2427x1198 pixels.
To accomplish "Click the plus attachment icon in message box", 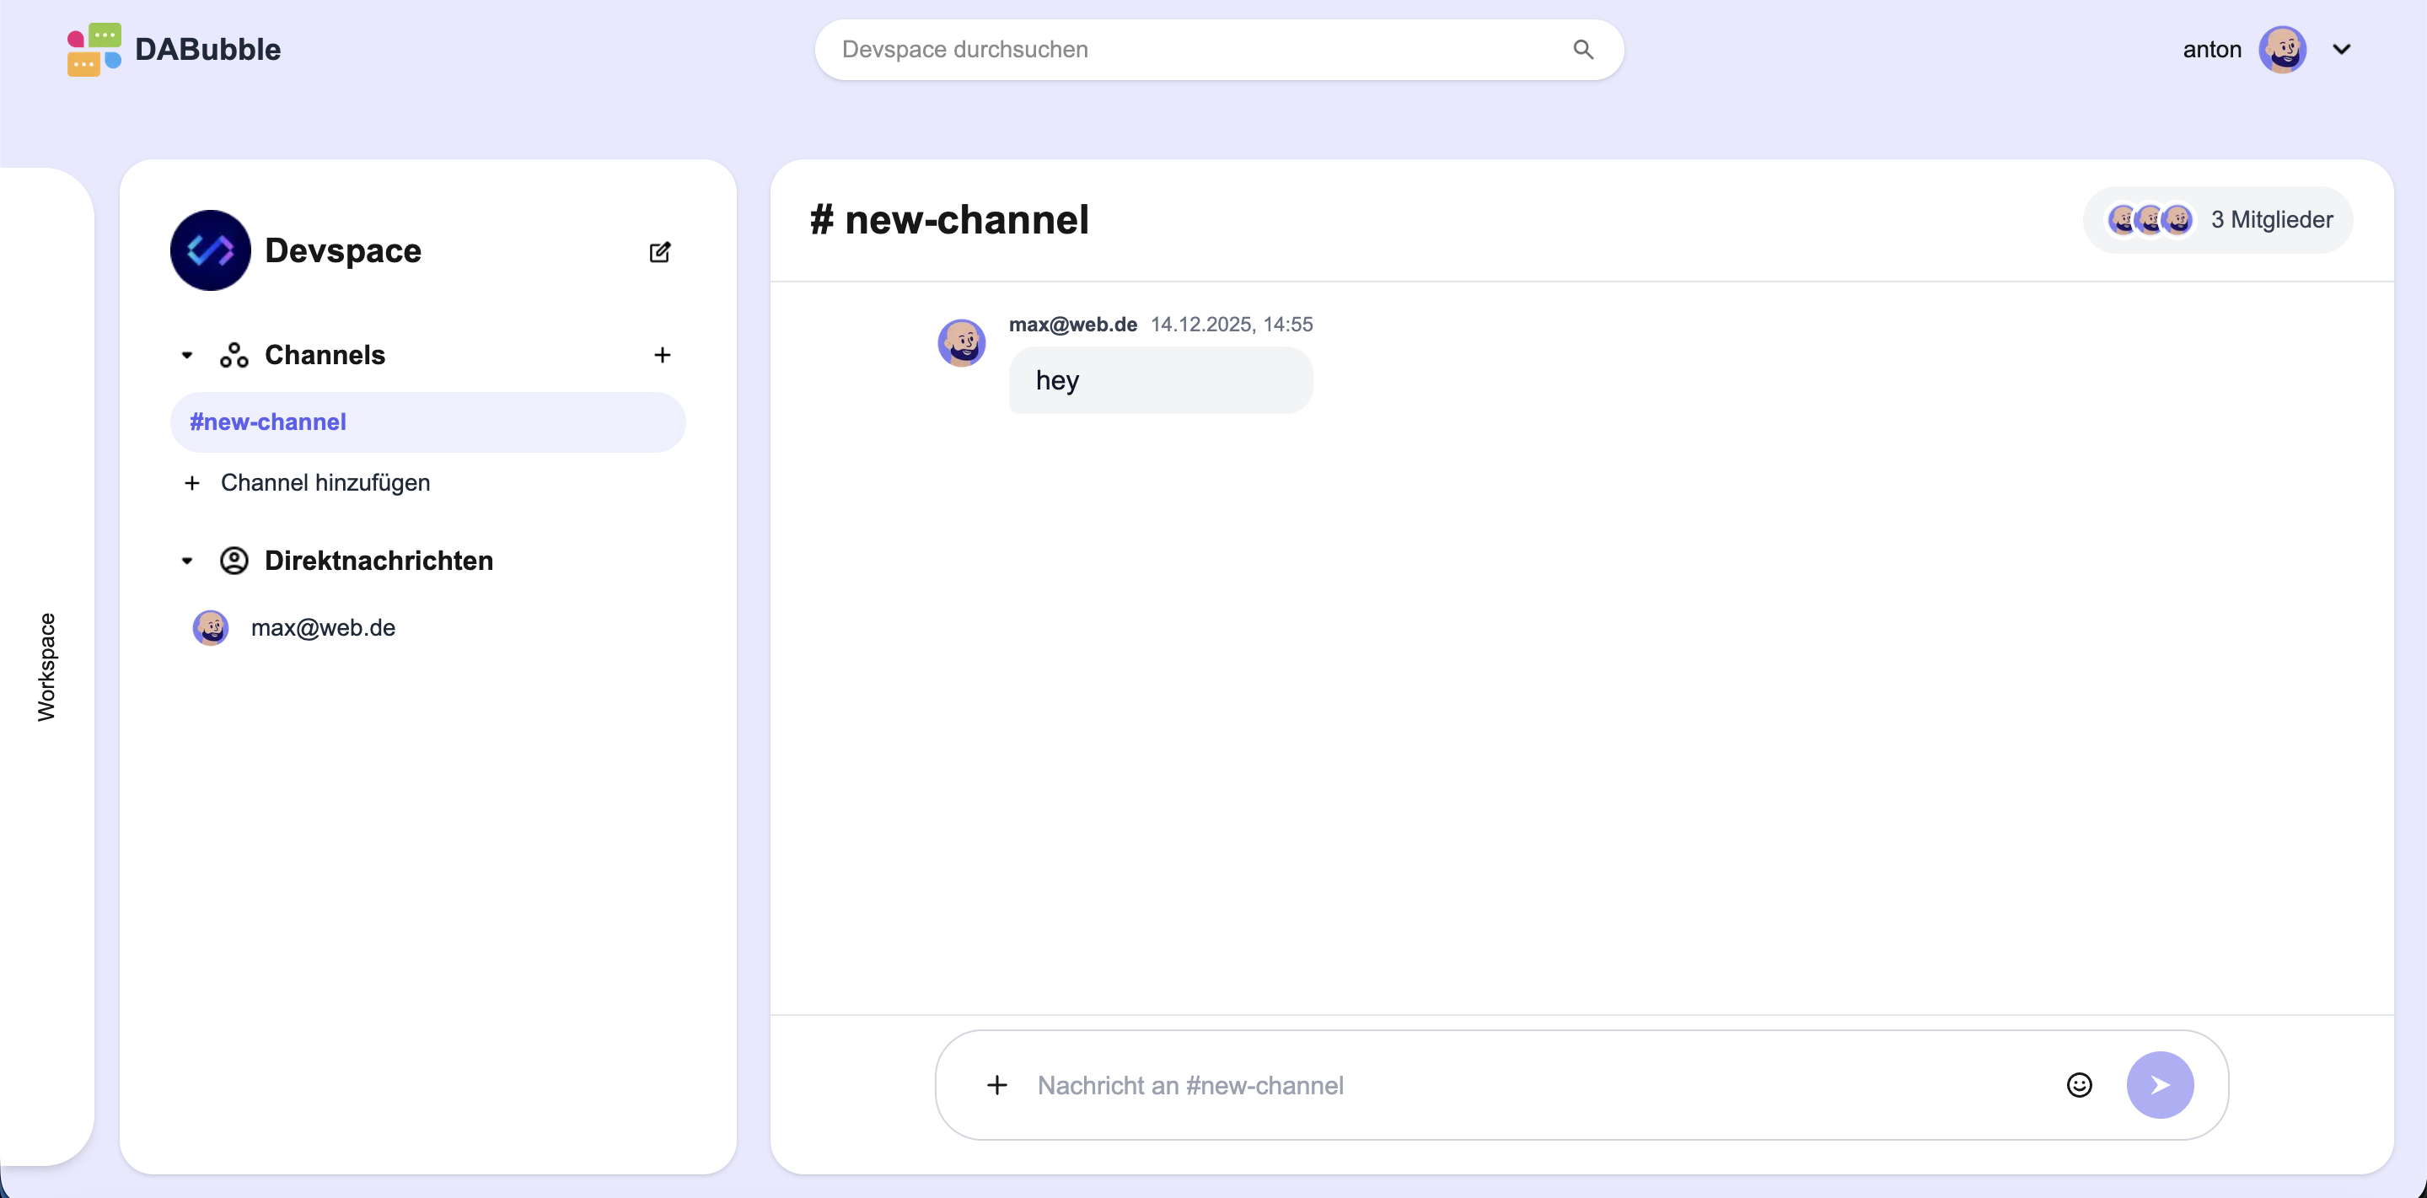I will pos(996,1085).
